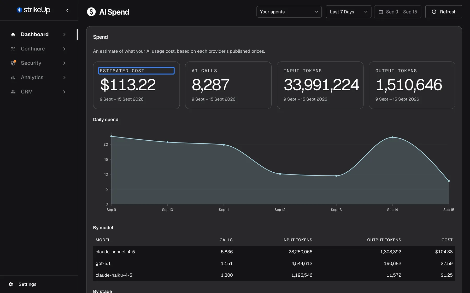Click the $104.38 cost cell

coord(444,252)
